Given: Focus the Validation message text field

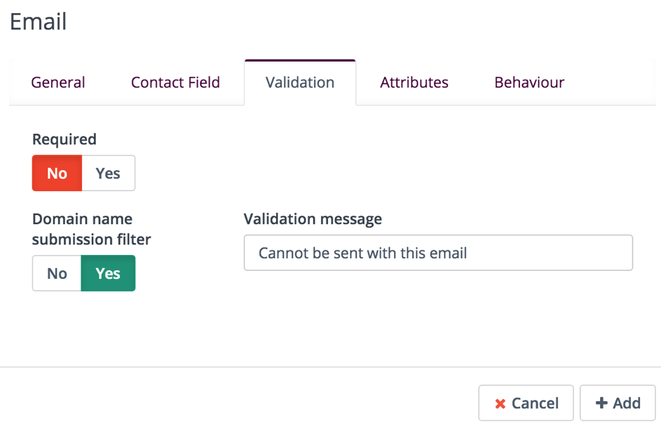Looking at the screenshot, I should point(438,253).
